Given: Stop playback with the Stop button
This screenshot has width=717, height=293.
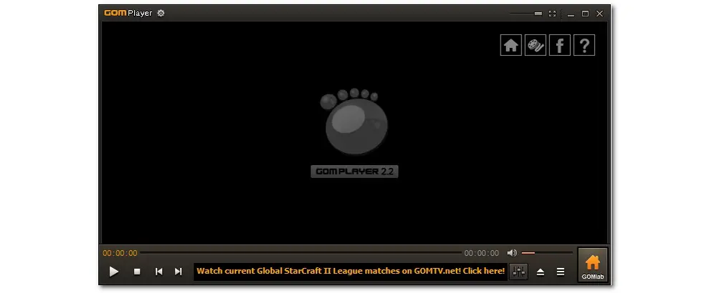Looking at the screenshot, I should pos(137,272).
